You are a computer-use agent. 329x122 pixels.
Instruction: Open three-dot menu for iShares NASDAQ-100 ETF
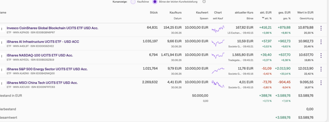click(321, 55)
